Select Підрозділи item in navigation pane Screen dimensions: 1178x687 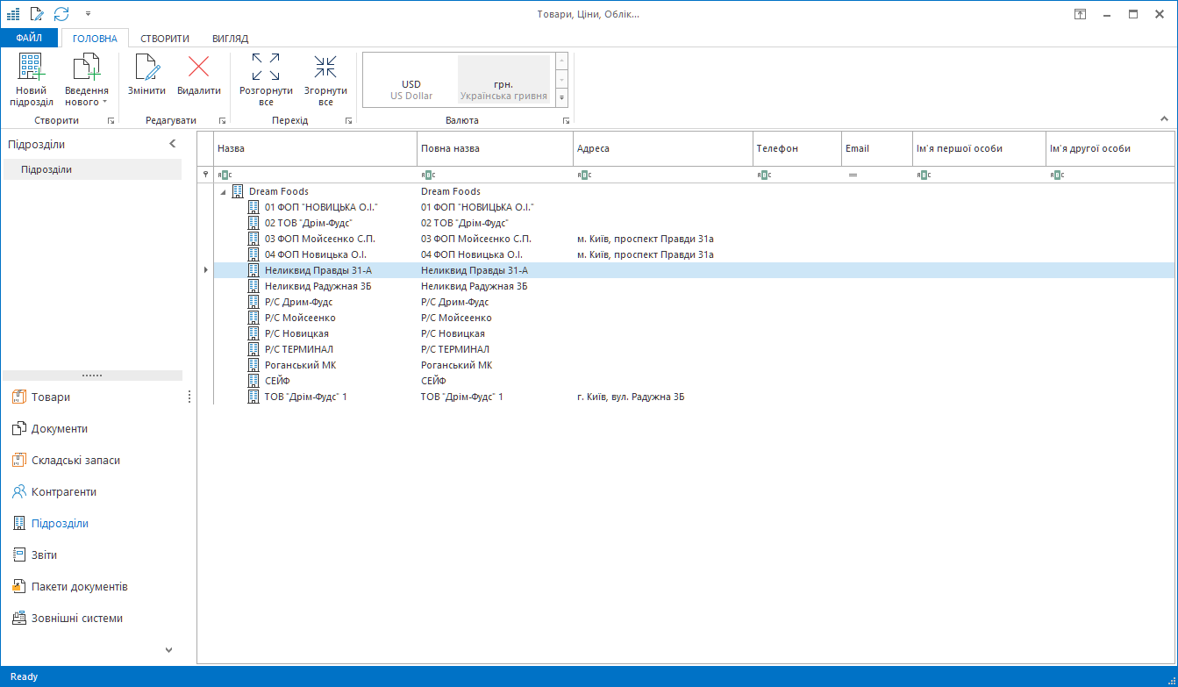click(x=92, y=169)
